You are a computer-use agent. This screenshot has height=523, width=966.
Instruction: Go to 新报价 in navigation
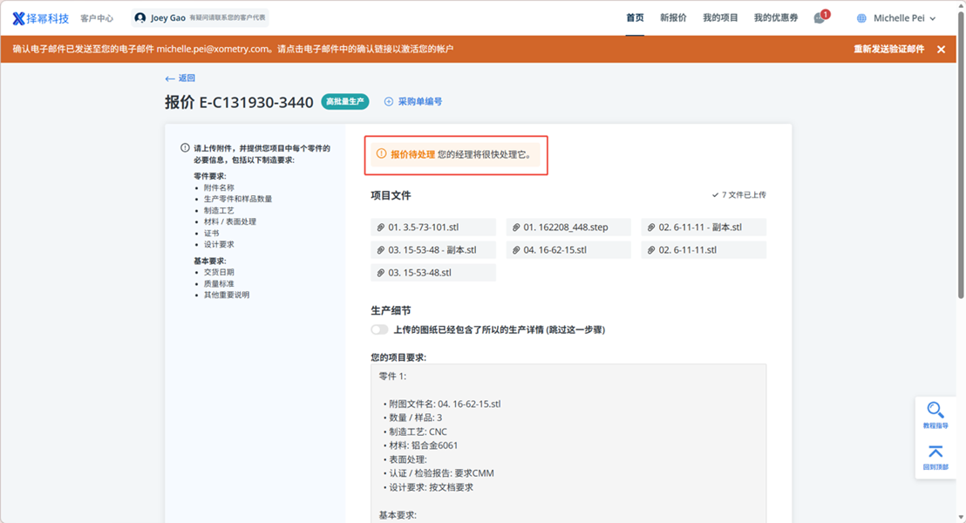(x=673, y=18)
